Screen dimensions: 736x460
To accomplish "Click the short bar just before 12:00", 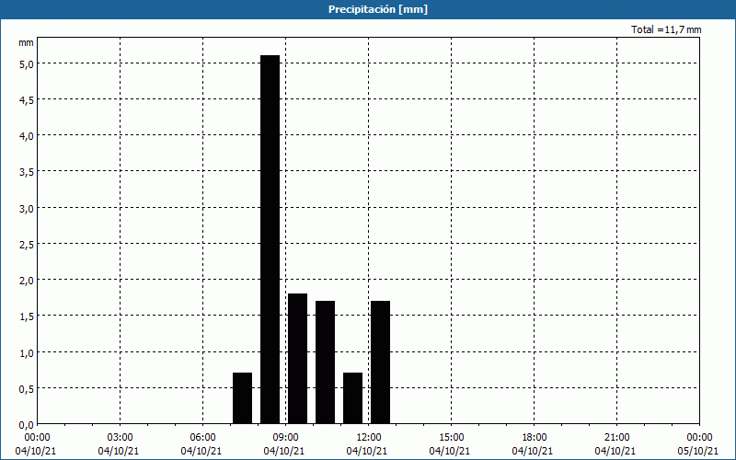I will click(x=353, y=398).
